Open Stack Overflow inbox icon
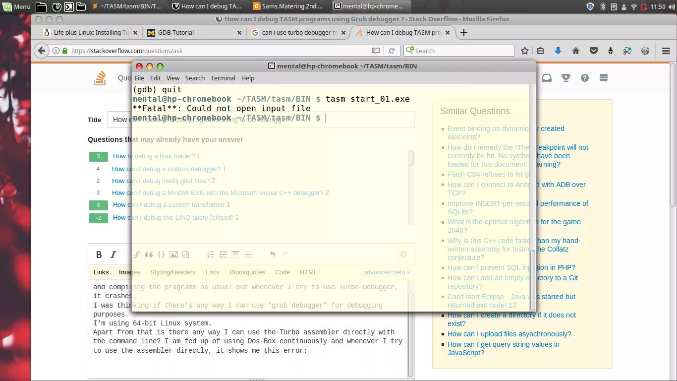This screenshot has height=381, width=677. pos(546,78)
